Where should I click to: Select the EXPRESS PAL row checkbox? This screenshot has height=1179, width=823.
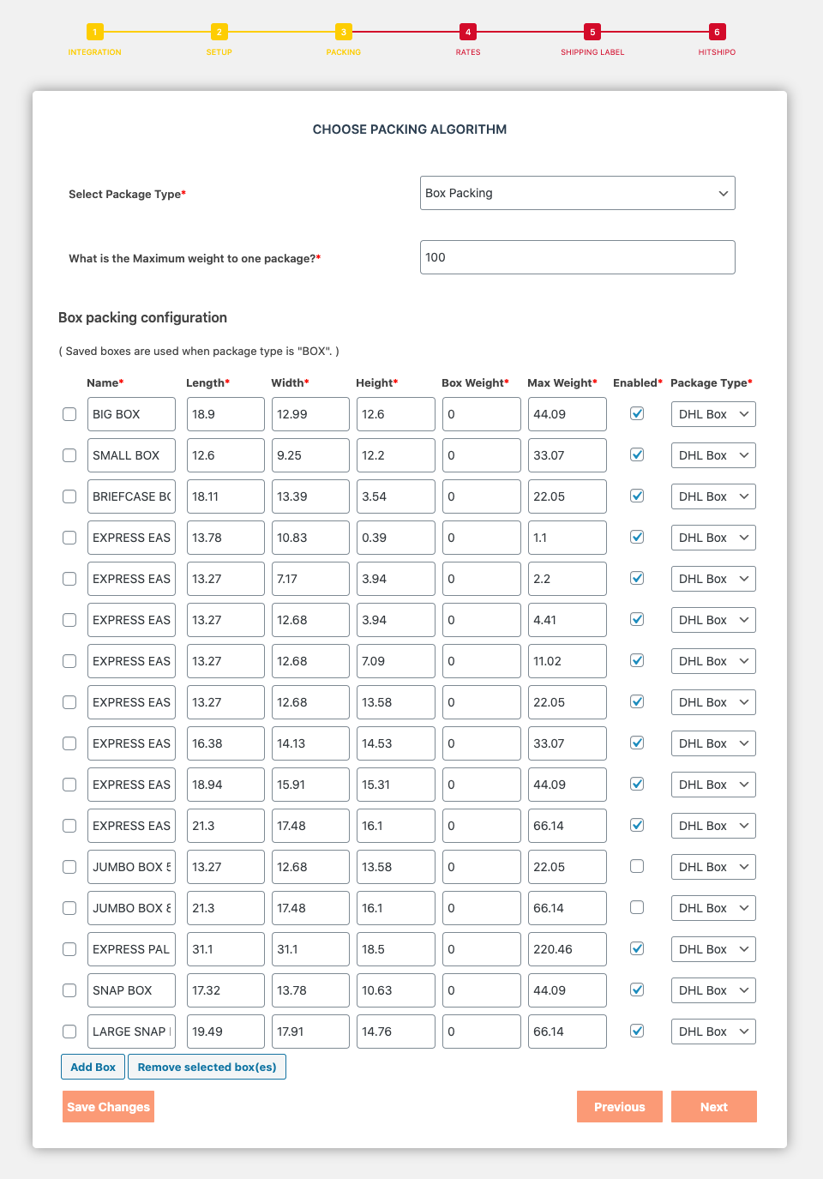(x=69, y=949)
